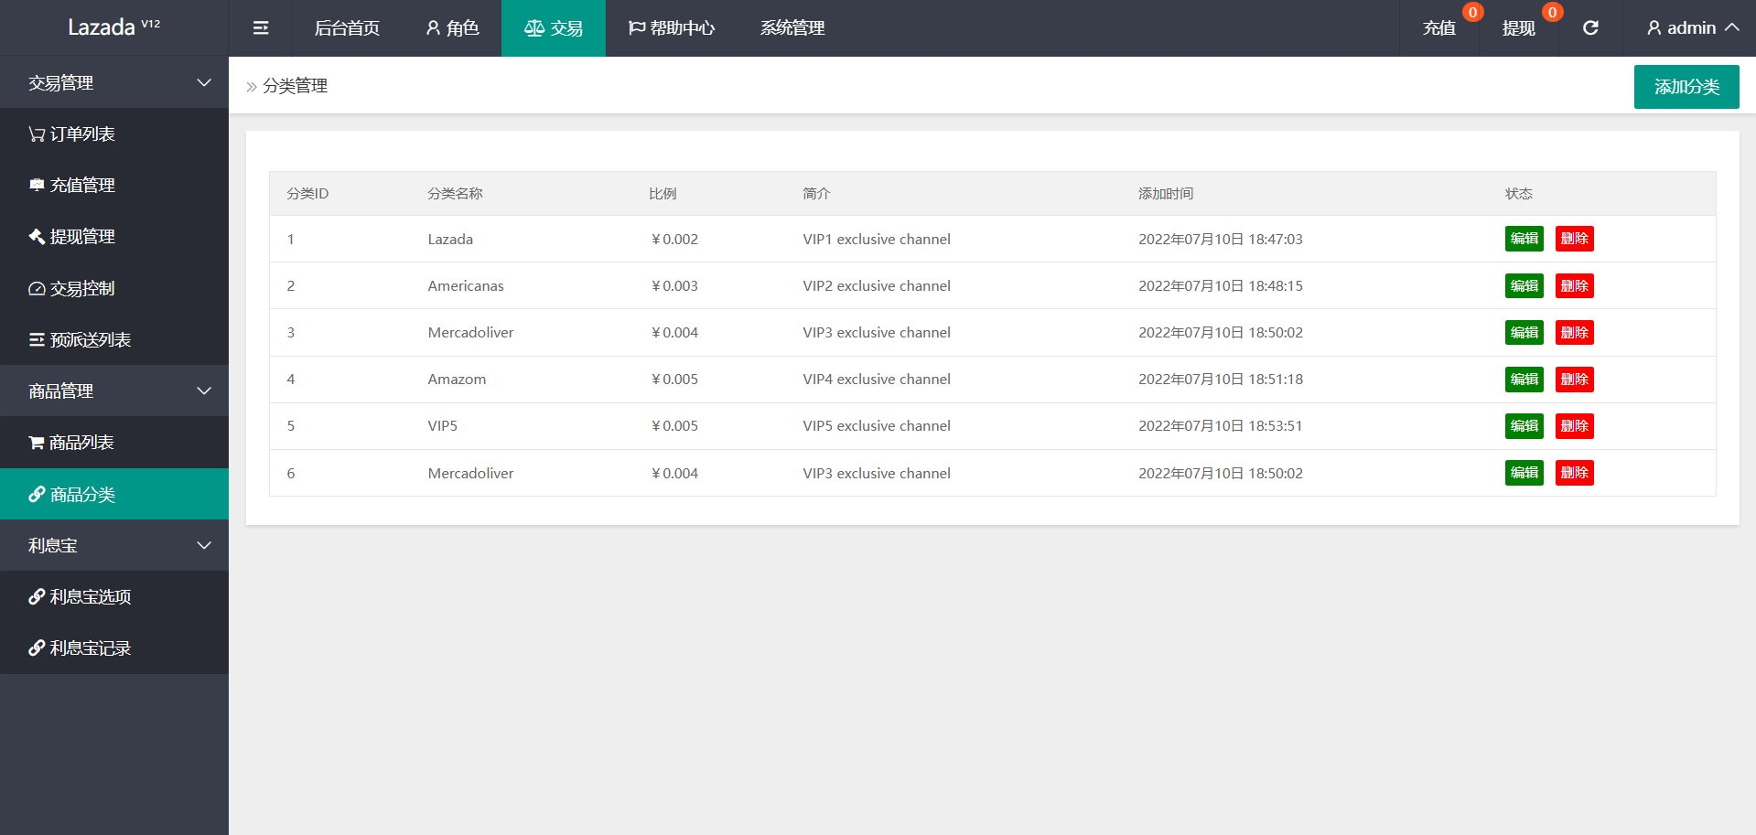Open the 后台首页 tab

click(x=347, y=28)
